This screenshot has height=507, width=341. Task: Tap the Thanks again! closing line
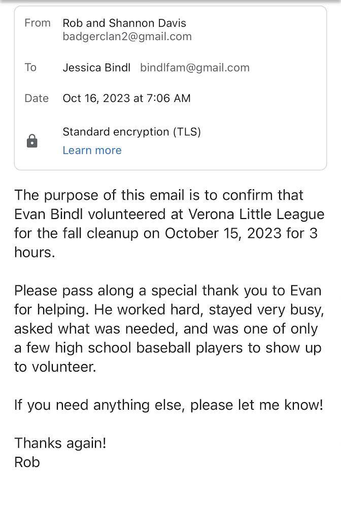coord(60,443)
